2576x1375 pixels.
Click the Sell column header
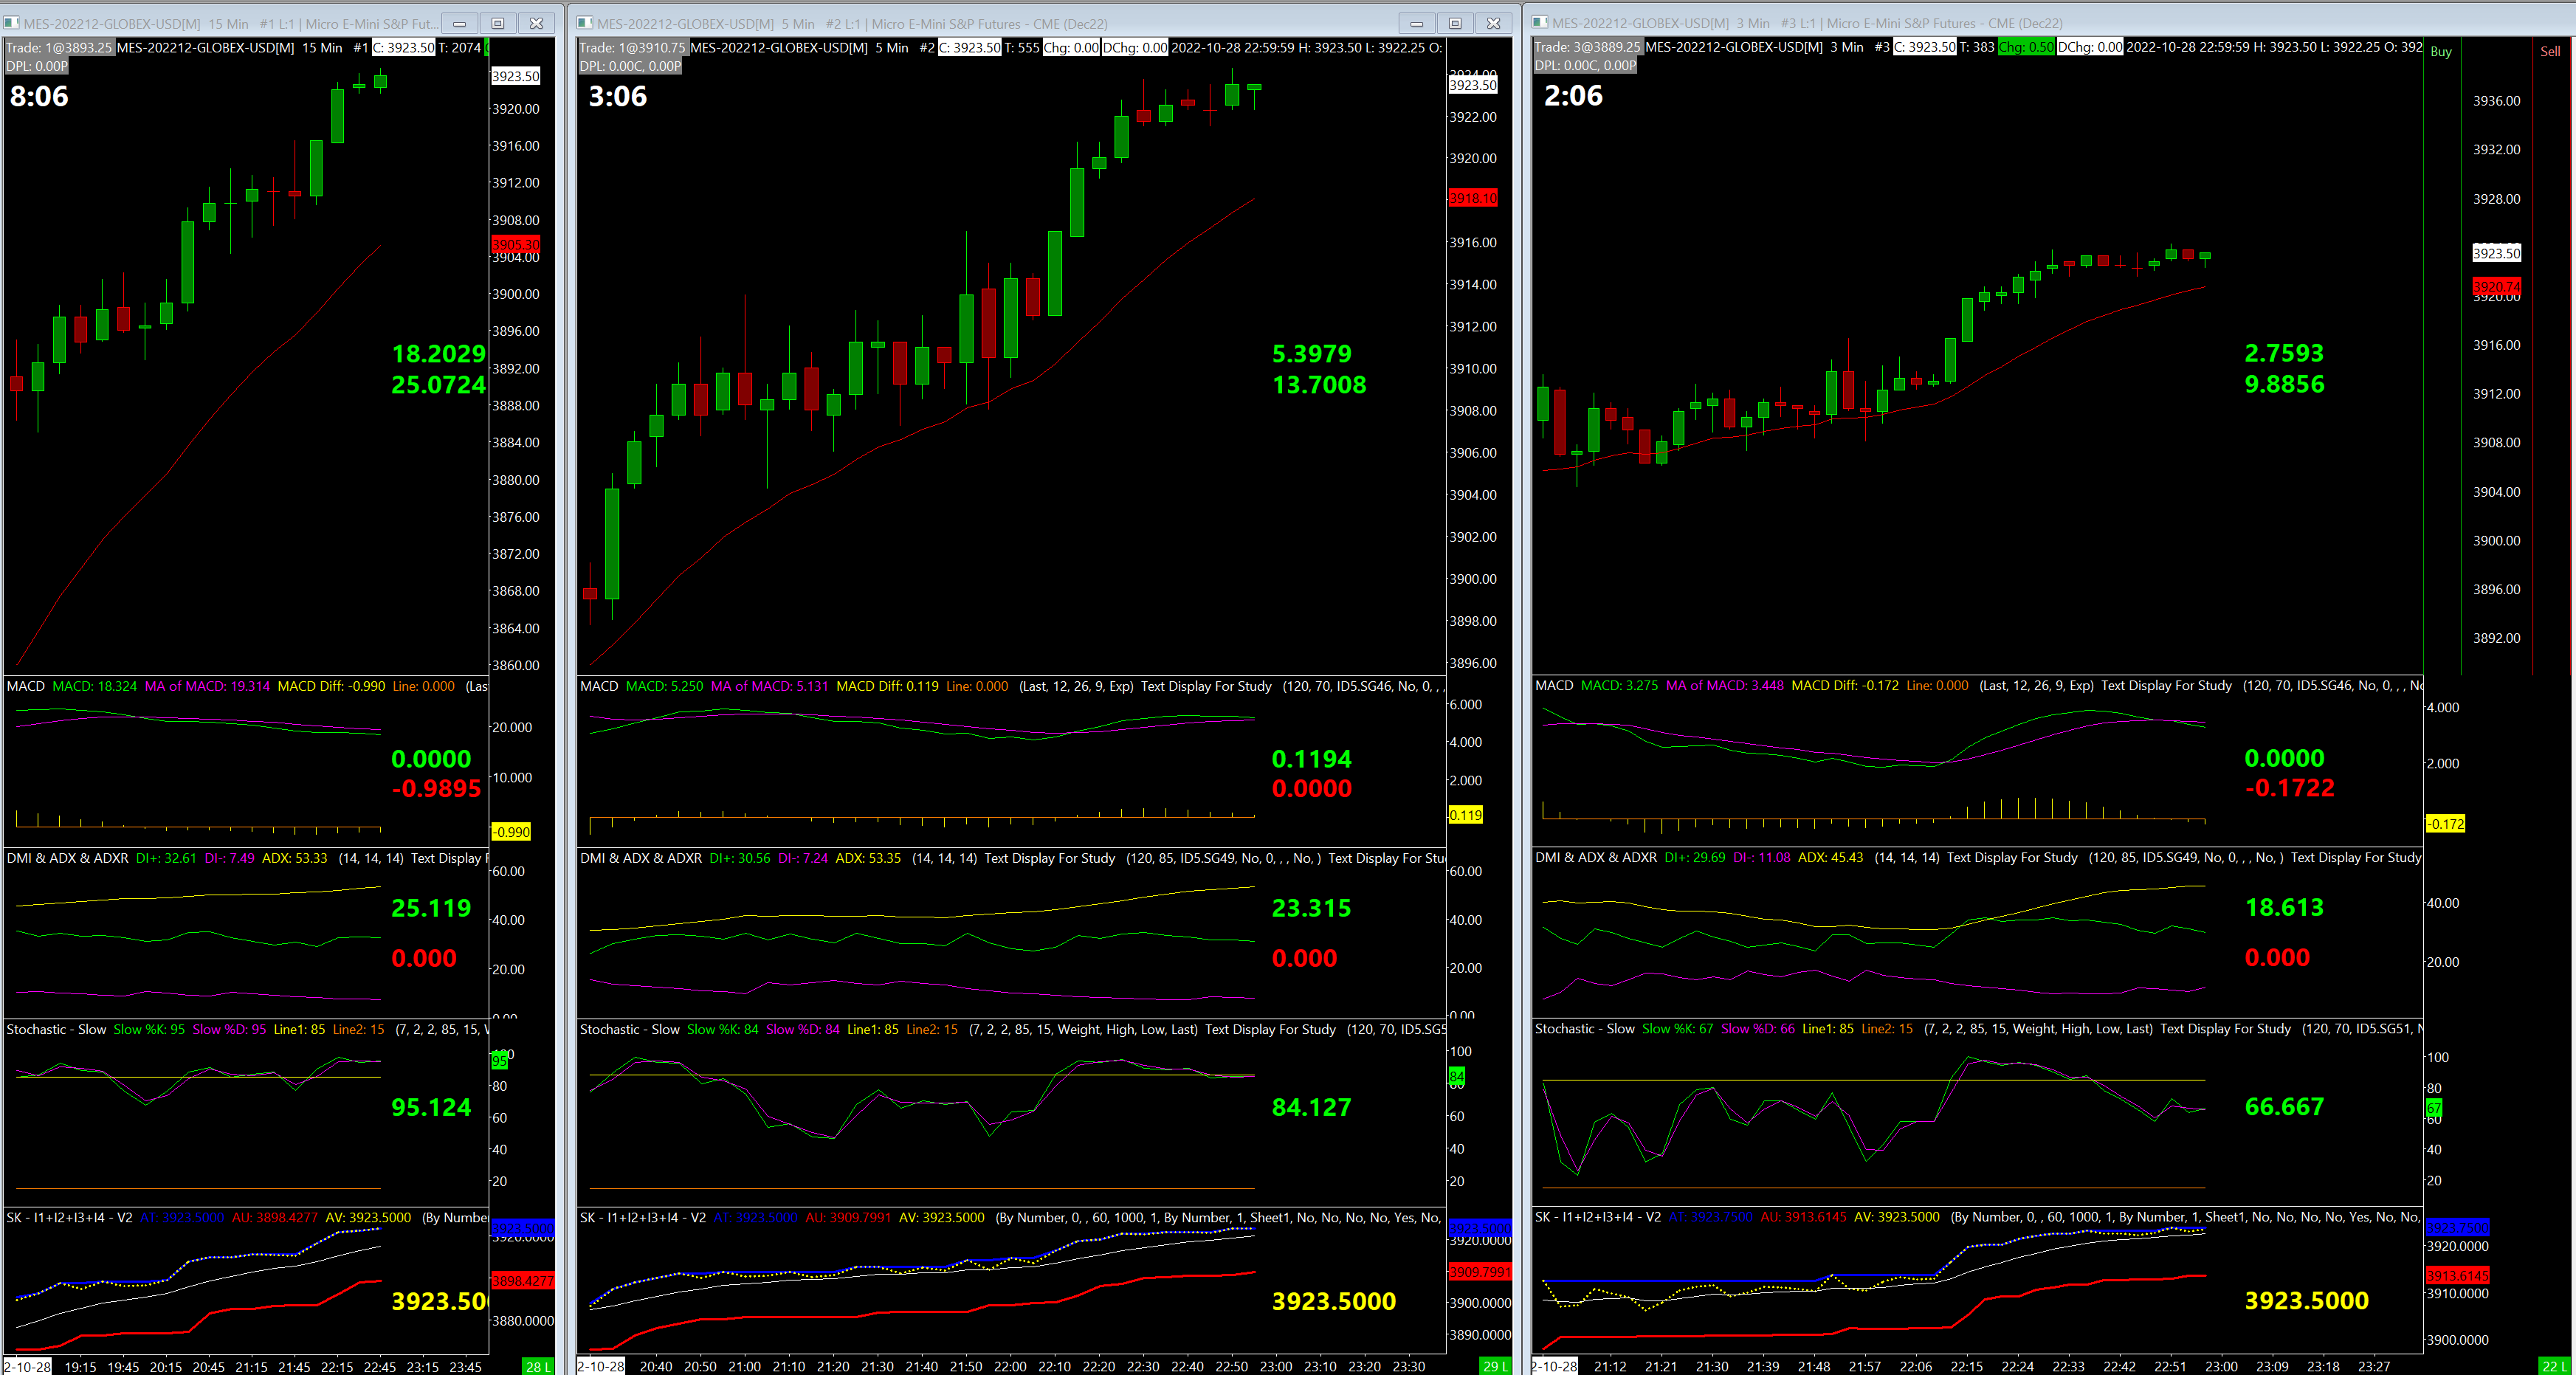2550,52
